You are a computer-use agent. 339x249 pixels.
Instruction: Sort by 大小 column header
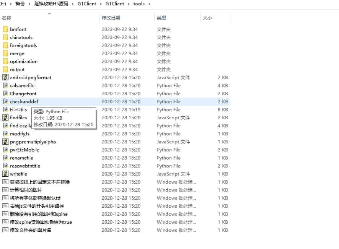tap(207, 18)
